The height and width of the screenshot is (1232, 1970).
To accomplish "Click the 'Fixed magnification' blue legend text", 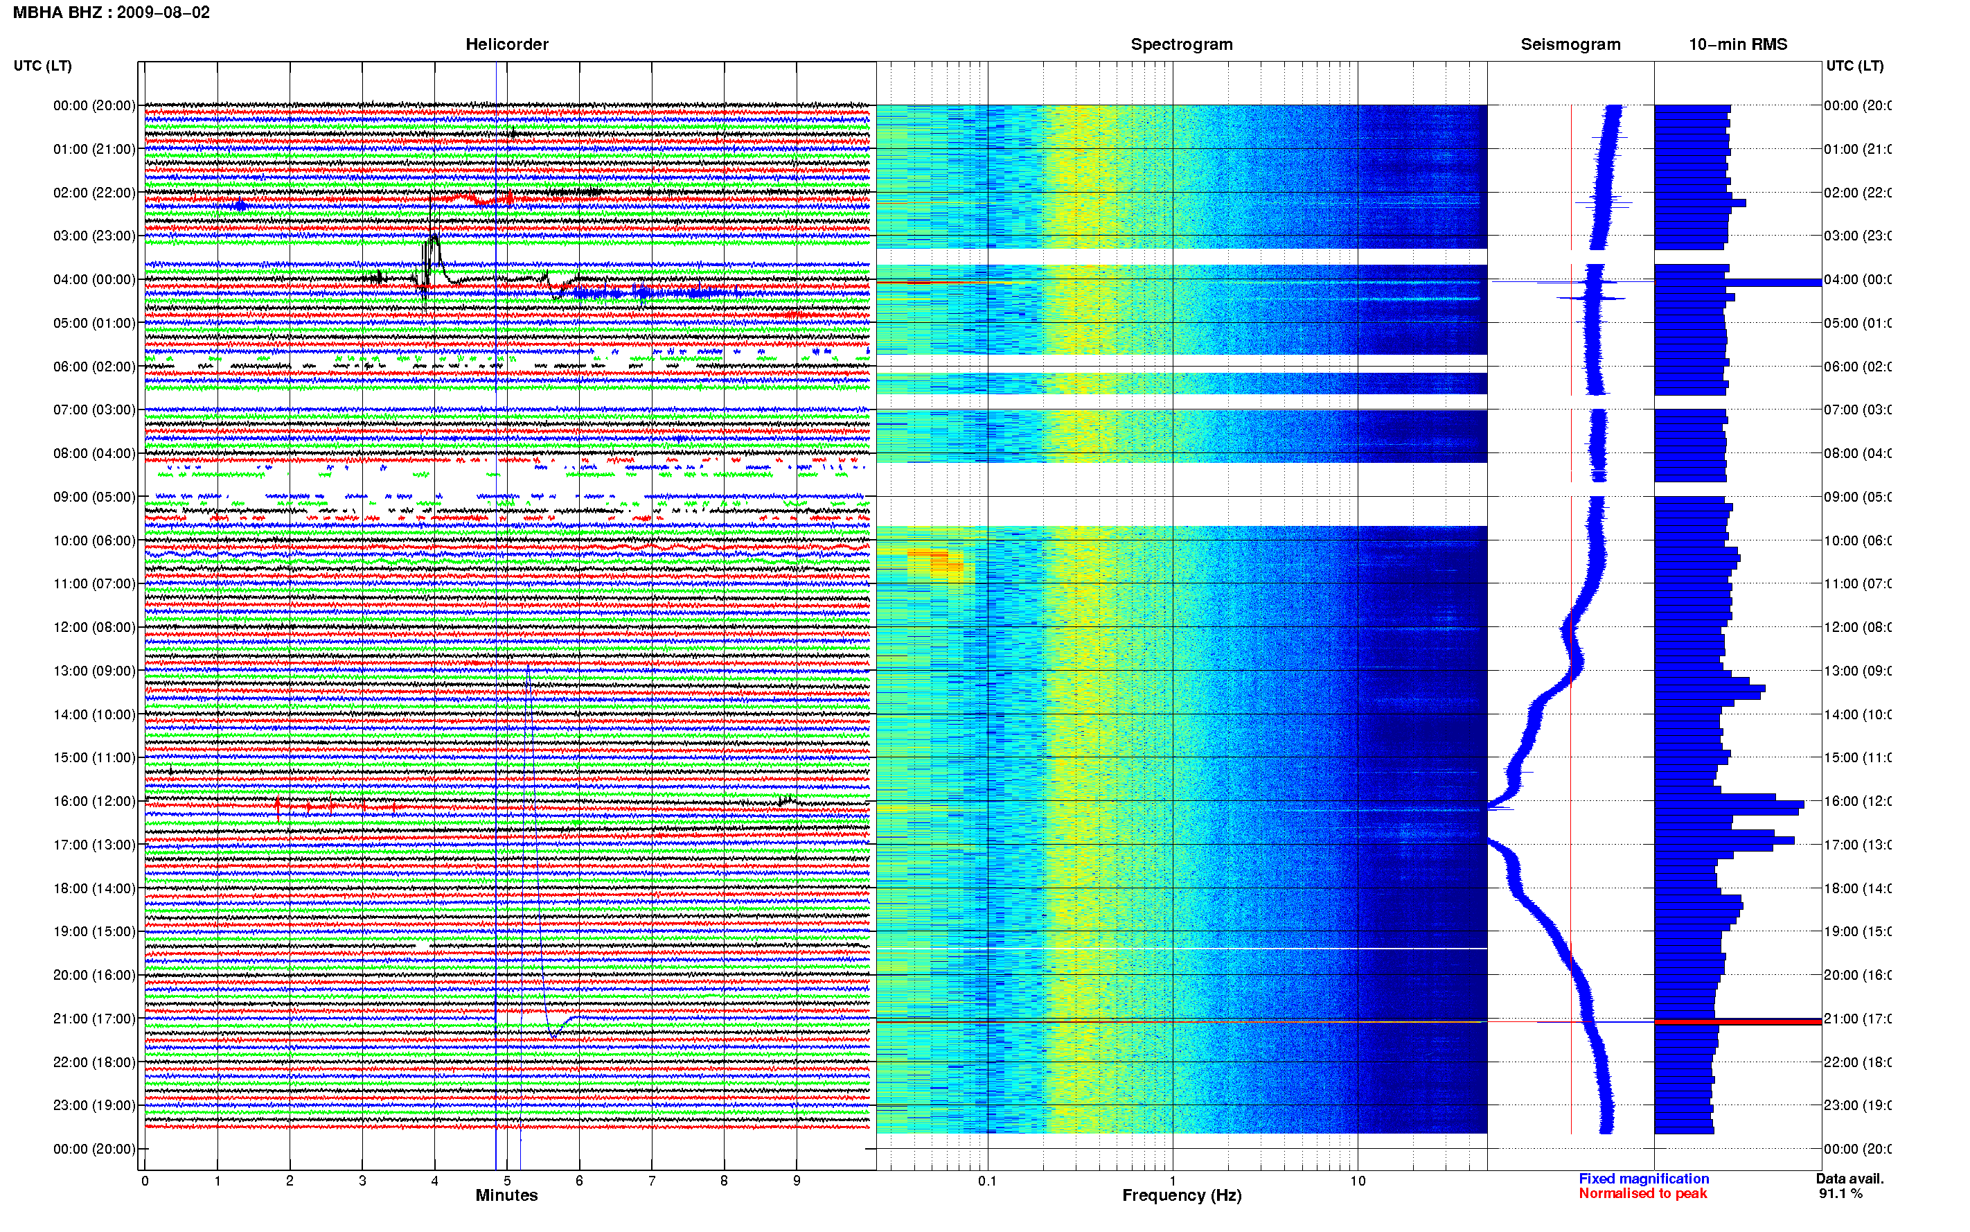I will click(x=1644, y=1178).
